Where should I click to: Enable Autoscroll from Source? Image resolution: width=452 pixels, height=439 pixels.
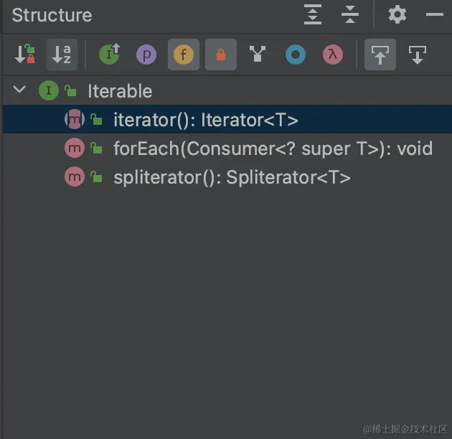(x=418, y=55)
